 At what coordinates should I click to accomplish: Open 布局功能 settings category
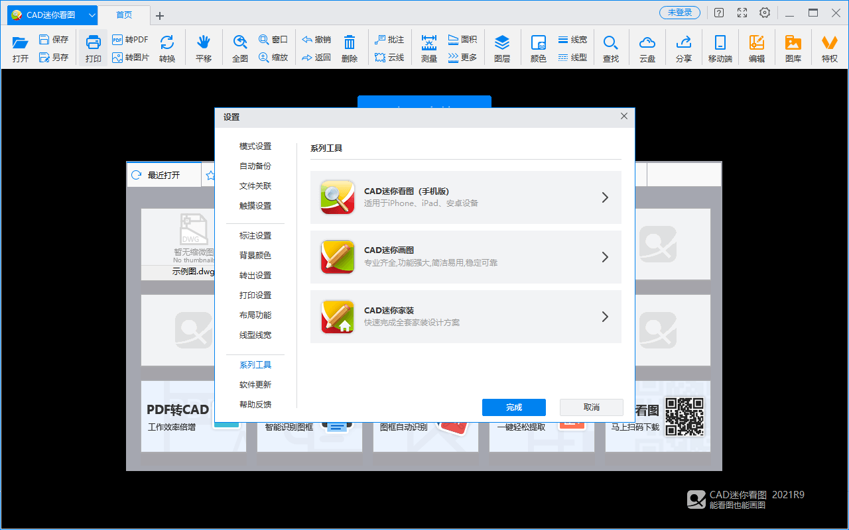coord(255,315)
